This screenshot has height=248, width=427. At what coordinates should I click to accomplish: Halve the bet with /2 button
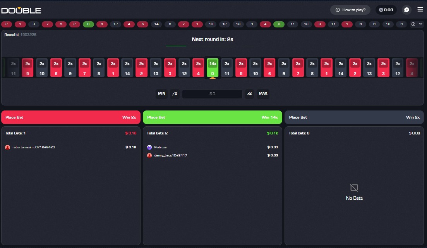pos(175,93)
